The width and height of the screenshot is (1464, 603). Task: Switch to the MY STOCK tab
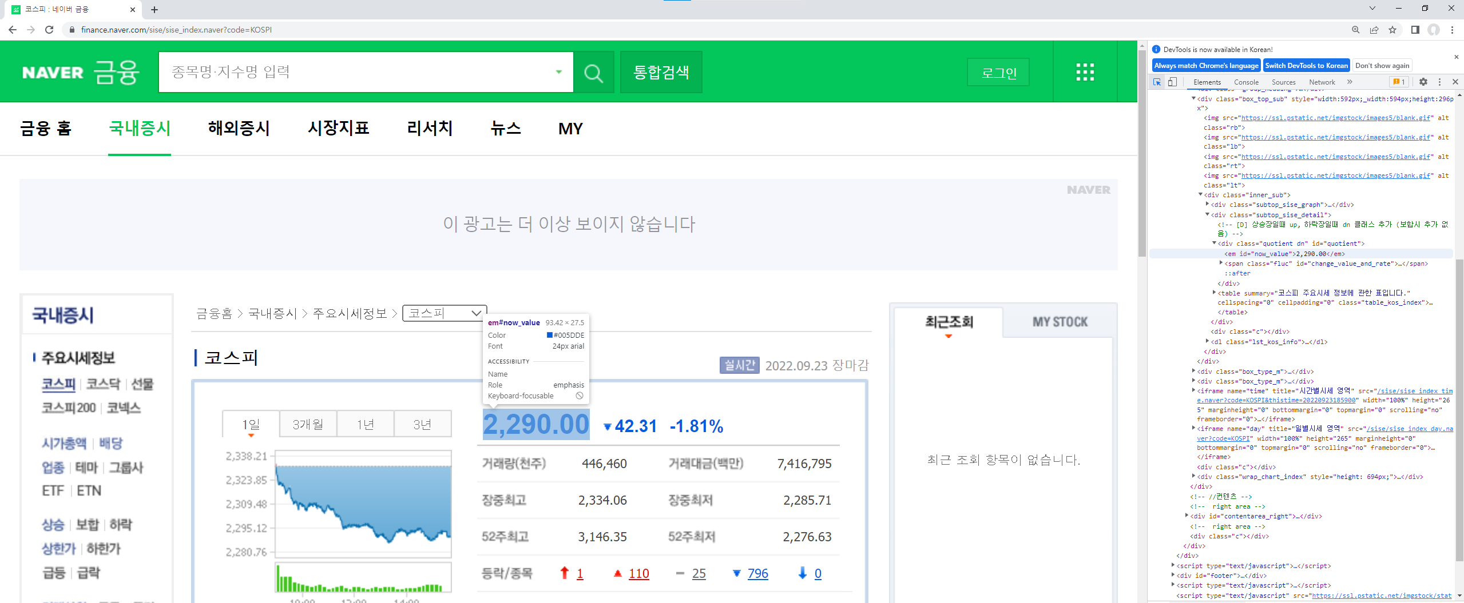pyautogui.click(x=1060, y=322)
